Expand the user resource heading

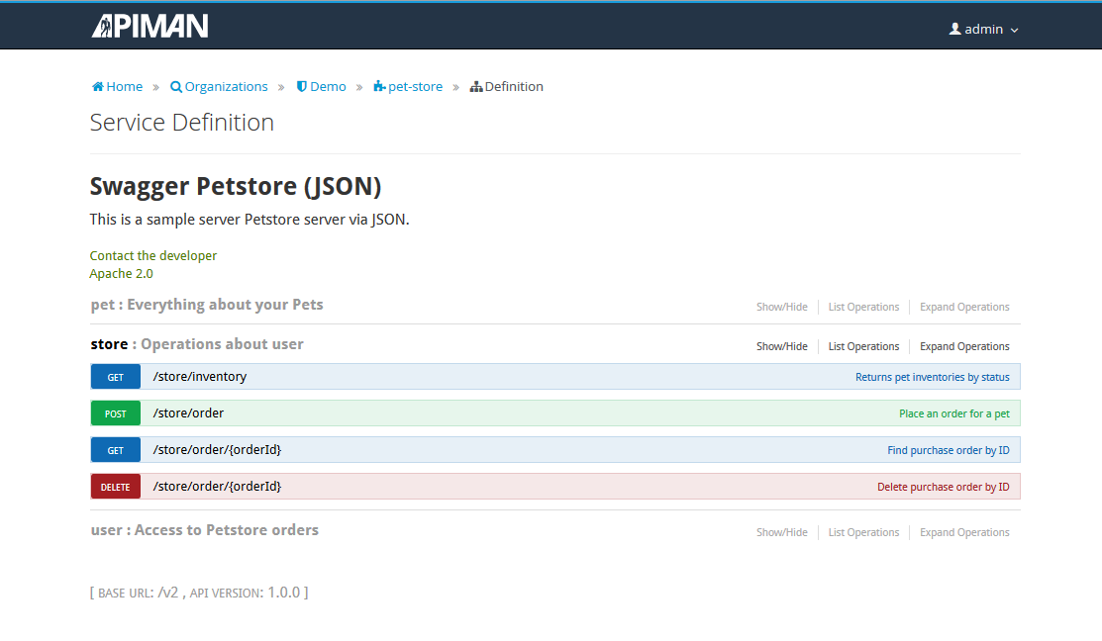point(205,530)
